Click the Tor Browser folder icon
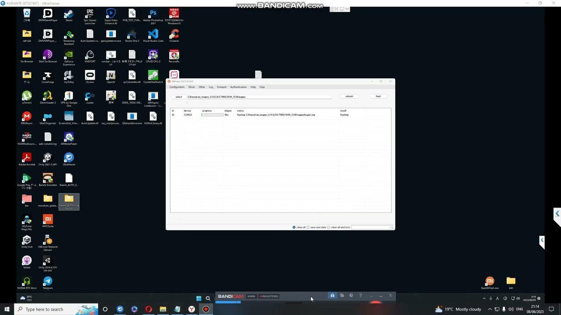 (27, 56)
